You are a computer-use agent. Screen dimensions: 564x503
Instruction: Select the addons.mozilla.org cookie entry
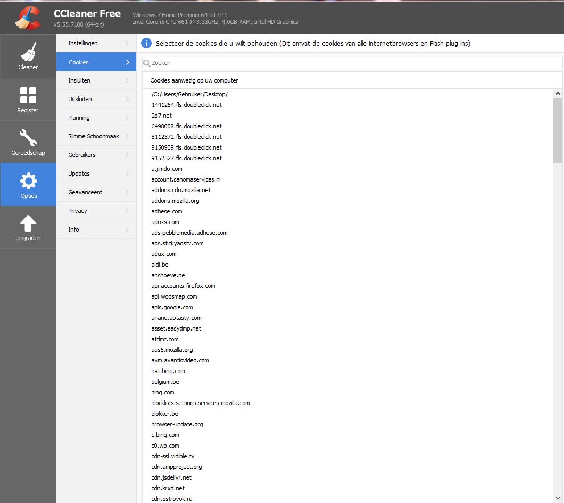click(175, 201)
